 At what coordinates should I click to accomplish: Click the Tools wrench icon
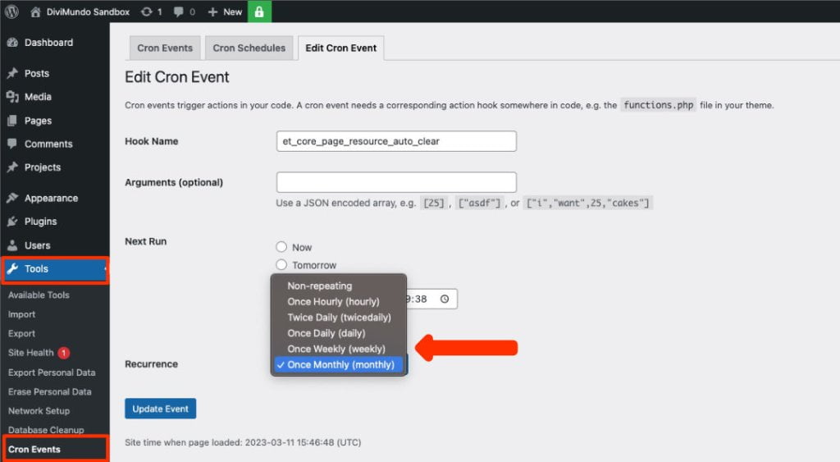coord(13,268)
